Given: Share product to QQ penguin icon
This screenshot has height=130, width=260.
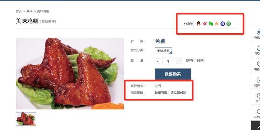Looking at the screenshot, I should pos(199,24).
